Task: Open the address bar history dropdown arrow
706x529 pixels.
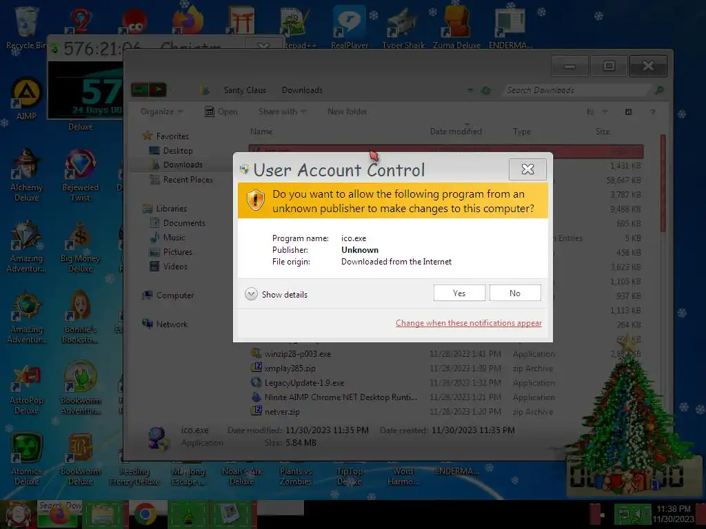Action: coord(470,90)
